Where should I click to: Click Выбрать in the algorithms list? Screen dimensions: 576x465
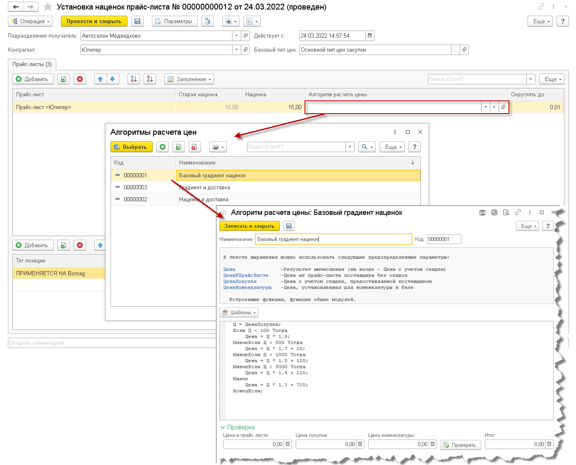pyautogui.click(x=131, y=147)
